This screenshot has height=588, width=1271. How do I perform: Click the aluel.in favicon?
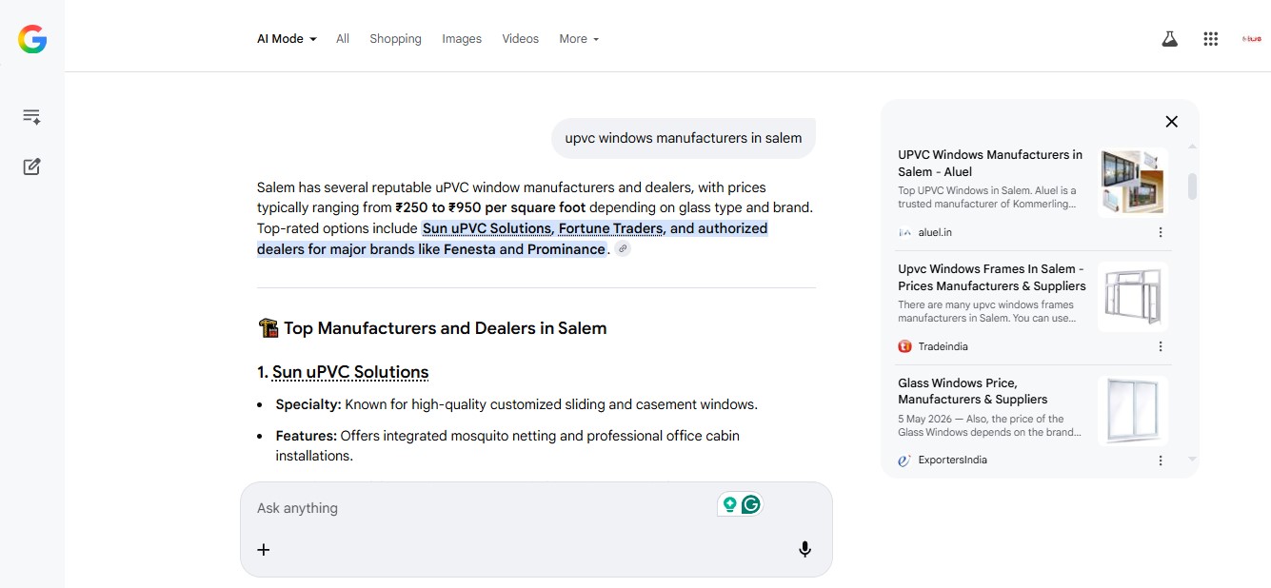pos(904,232)
